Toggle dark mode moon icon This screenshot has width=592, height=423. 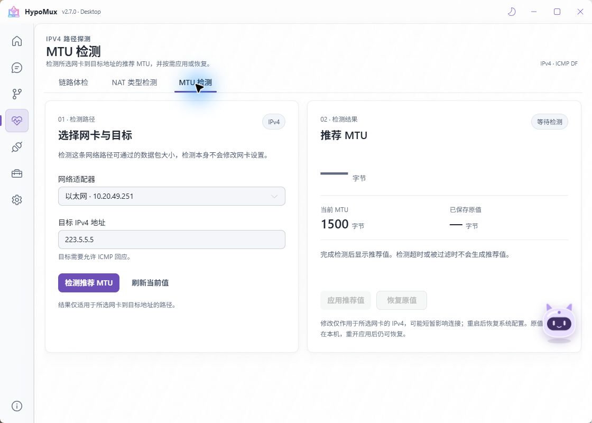pos(512,12)
